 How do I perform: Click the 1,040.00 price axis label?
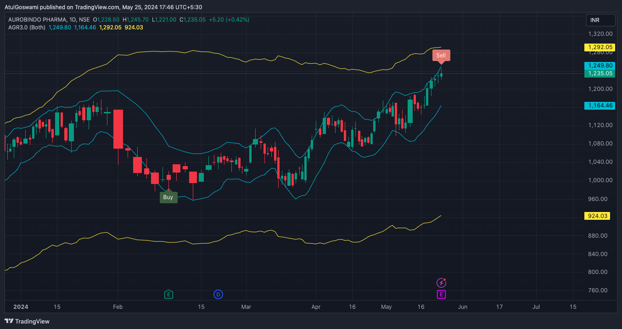[600, 162]
